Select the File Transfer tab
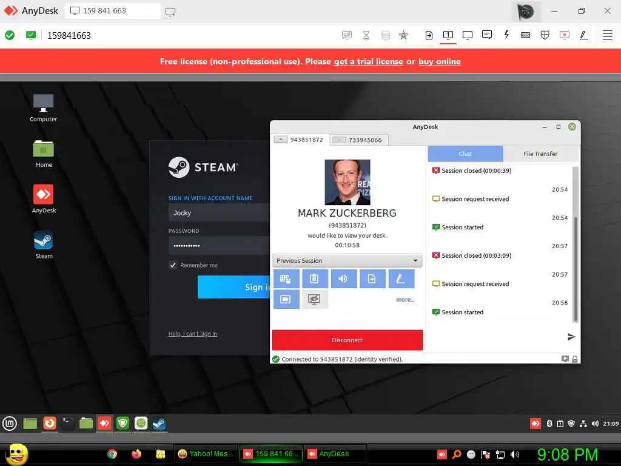This screenshot has height=466, width=621. point(540,154)
